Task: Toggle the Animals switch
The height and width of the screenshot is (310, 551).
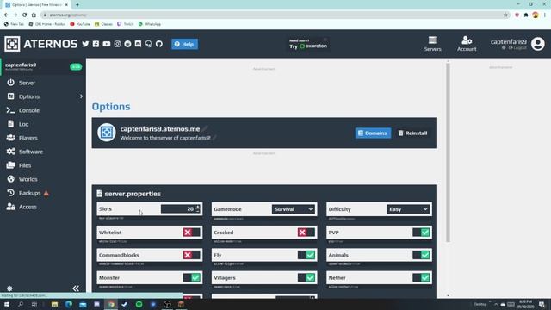Action: click(421, 255)
